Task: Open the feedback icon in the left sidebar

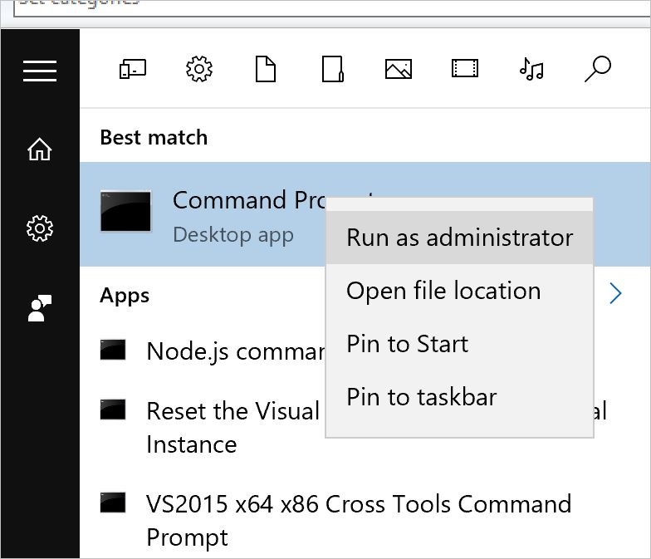Action: coord(39,308)
